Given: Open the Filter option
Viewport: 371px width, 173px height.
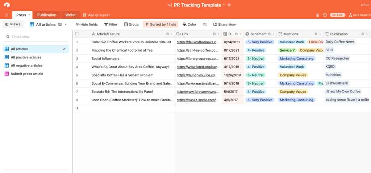Looking at the screenshot, I should click(111, 24).
